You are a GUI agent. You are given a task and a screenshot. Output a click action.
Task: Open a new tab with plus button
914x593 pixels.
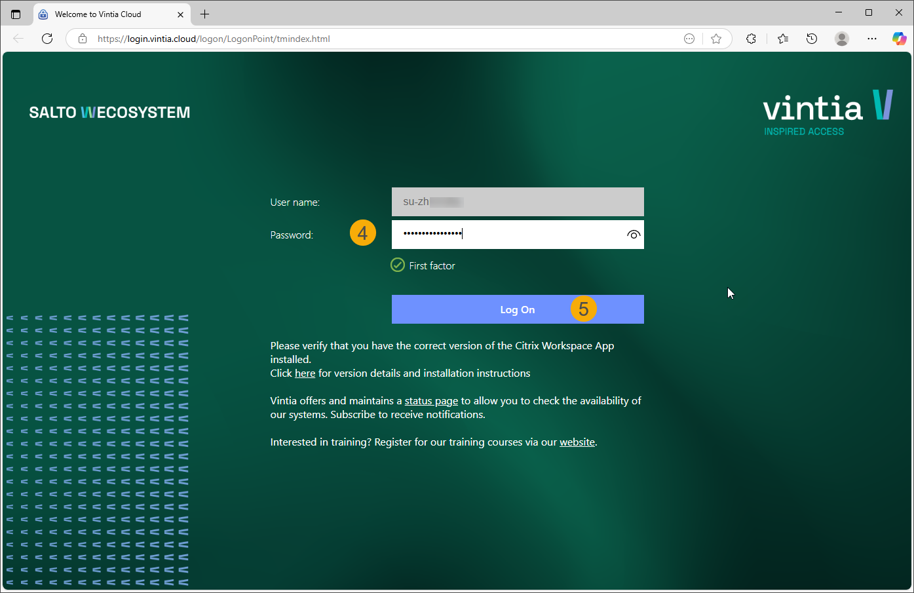(x=204, y=14)
